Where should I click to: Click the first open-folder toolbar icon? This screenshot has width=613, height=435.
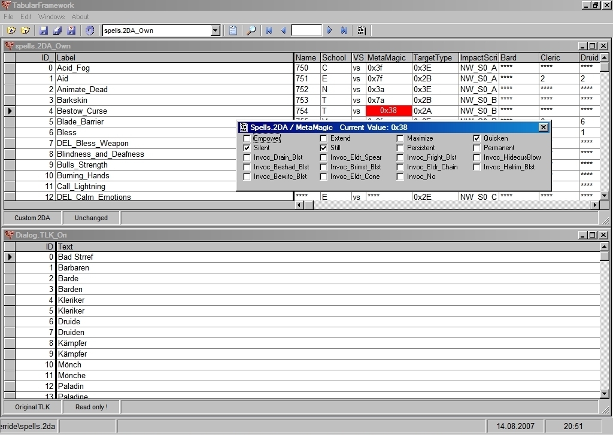coord(11,31)
